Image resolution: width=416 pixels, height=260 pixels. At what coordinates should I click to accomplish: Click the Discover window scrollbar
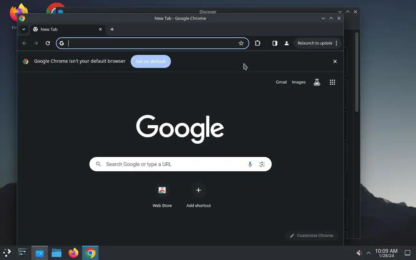[357, 72]
